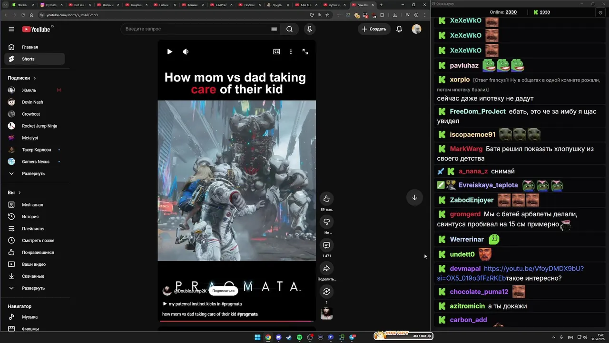This screenshot has height=343, width=609.
Task: Switch to the Instagram browser tab
Action: [x=51, y=5]
